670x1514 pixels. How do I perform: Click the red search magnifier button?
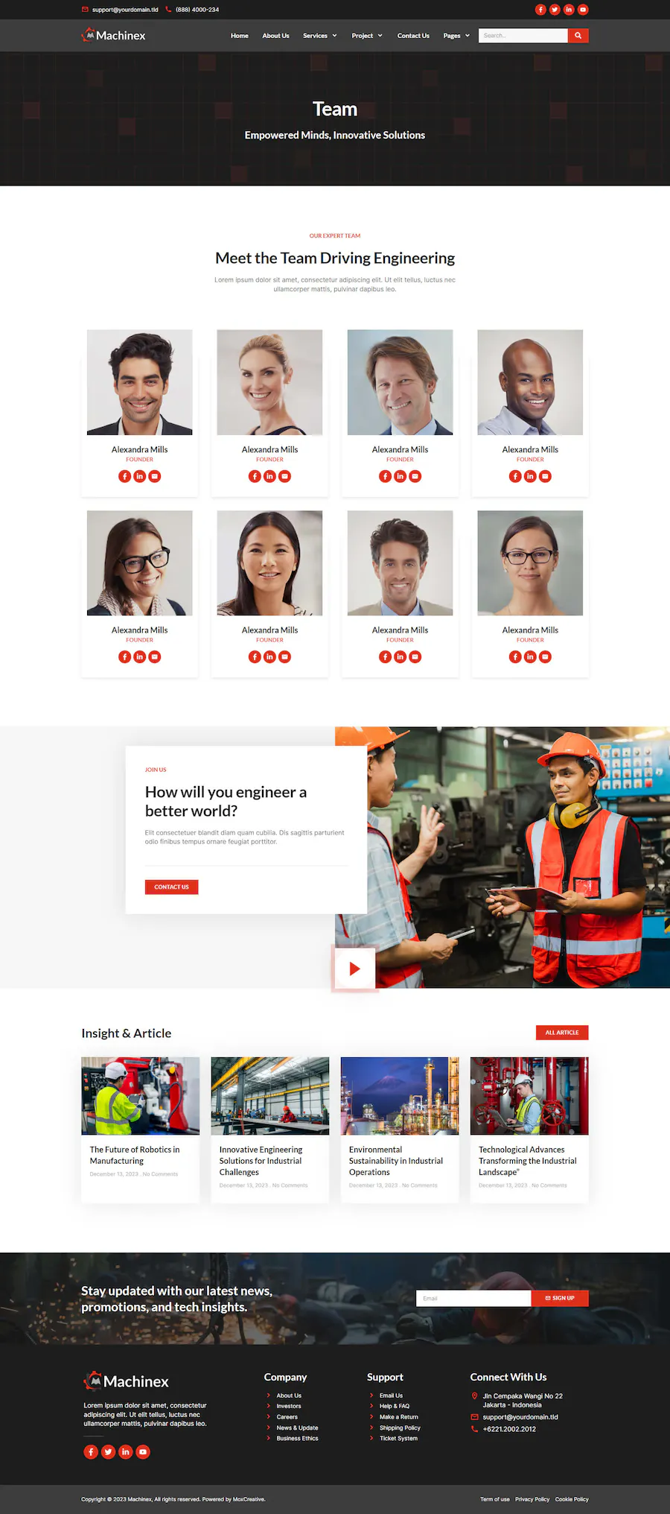coord(578,35)
